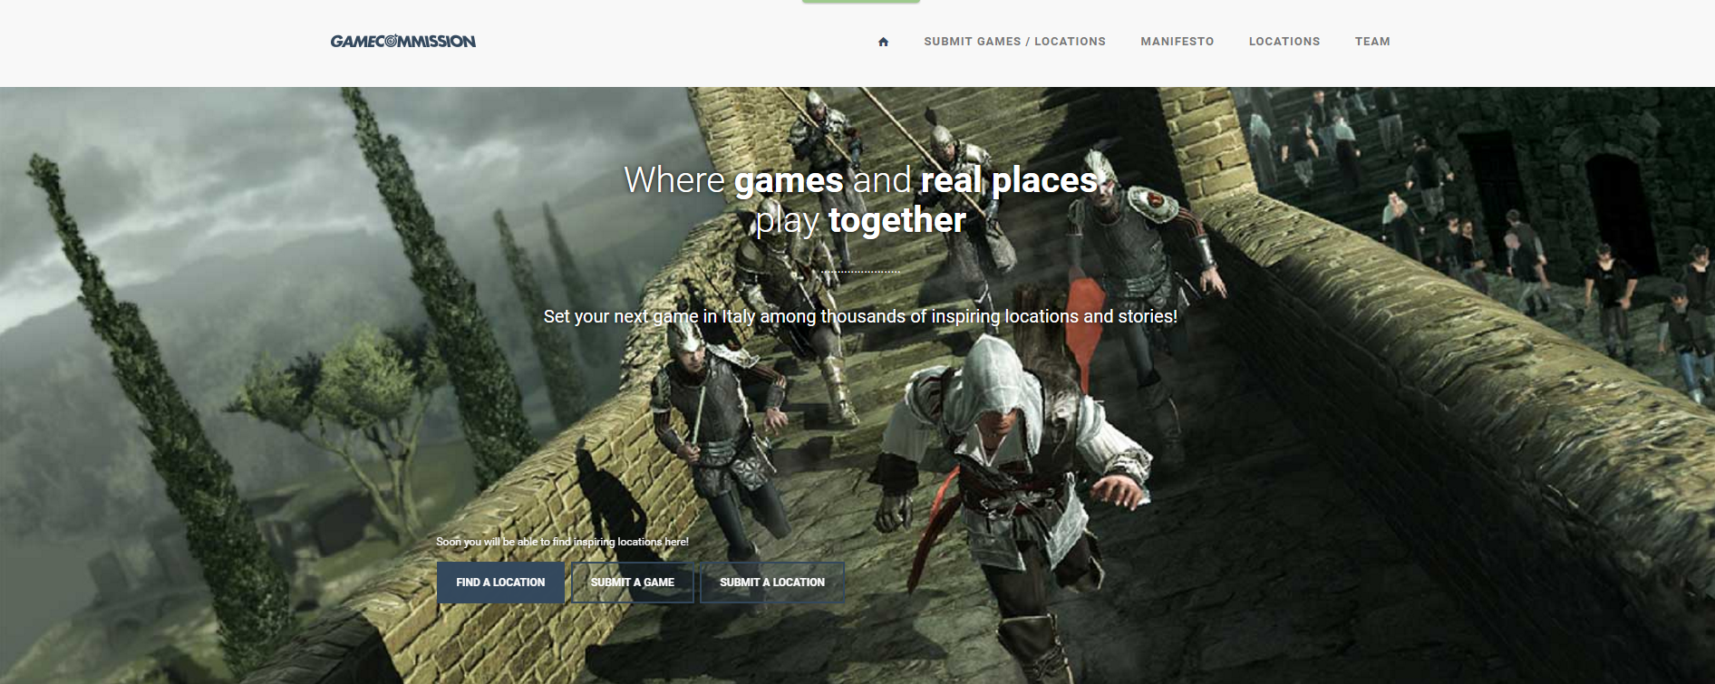The width and height of the screenshot is (1715, 684).
Task: Click the Find a Location button
Action: pos(500,583)
